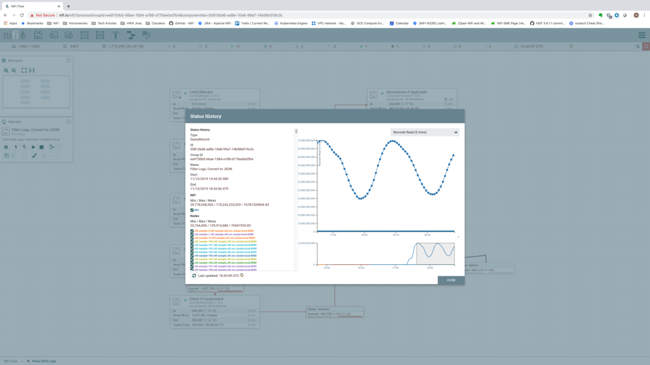The image size is (650, 365).
Task: Open processor configuration via gear icon in Operate palette
Action: (6, 146)
